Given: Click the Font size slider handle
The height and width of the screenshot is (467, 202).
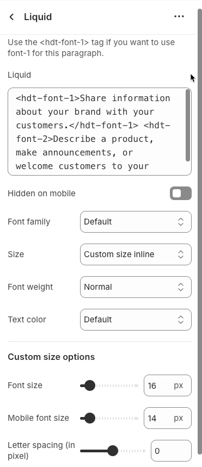Looking at the screenshot, I should pos(89,385).
